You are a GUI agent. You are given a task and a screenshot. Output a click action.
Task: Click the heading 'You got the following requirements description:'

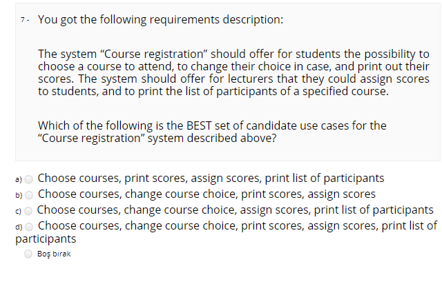pyautogui.click(x=161, y=20)
